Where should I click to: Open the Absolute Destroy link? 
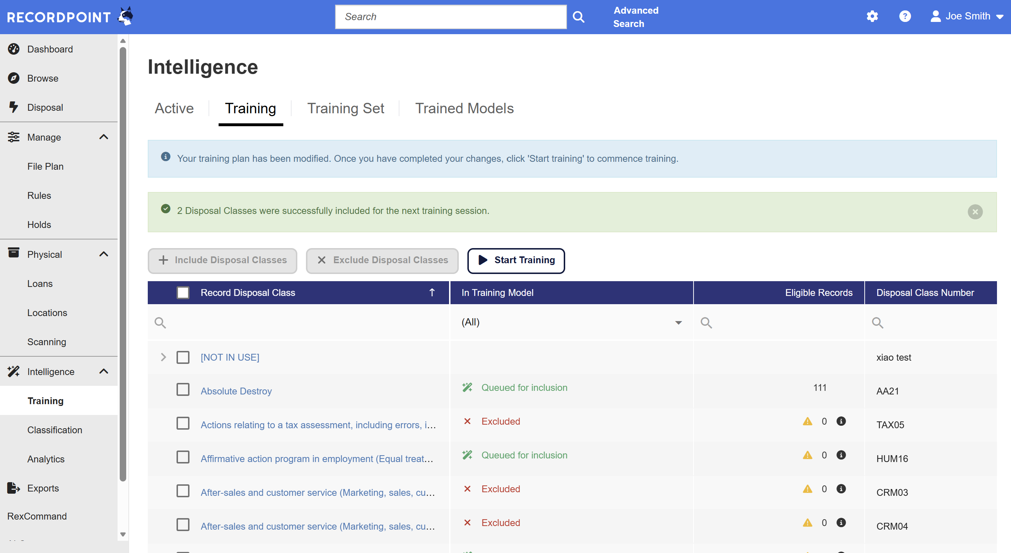236,391
